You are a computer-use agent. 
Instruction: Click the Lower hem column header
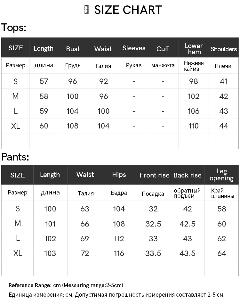[194, 49]
